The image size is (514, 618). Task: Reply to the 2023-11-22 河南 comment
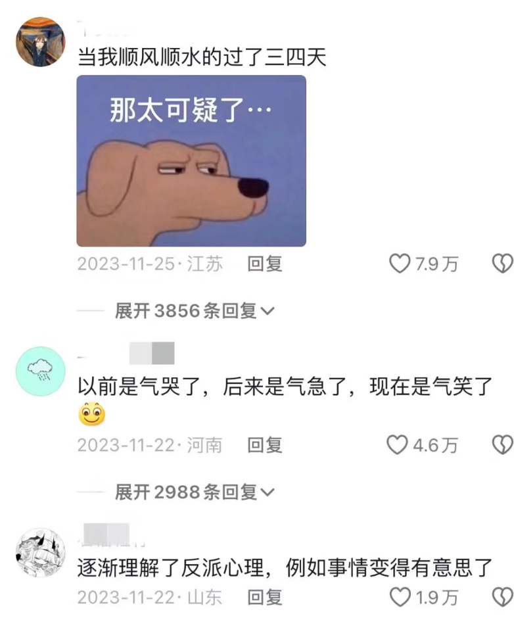(x=264, y=445)
